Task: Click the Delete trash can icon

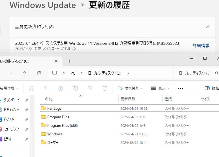Action: (105, 88)
